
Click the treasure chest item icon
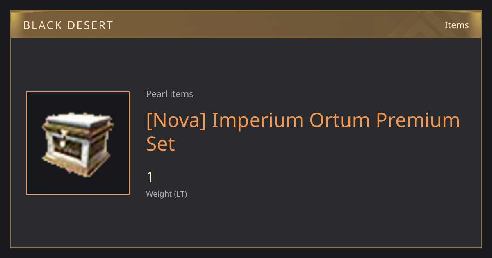pyautogui.click(x=77, y=145)
